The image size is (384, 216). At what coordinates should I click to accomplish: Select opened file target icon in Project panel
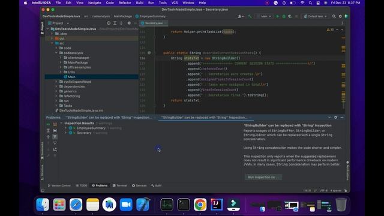tap(109, 23)
